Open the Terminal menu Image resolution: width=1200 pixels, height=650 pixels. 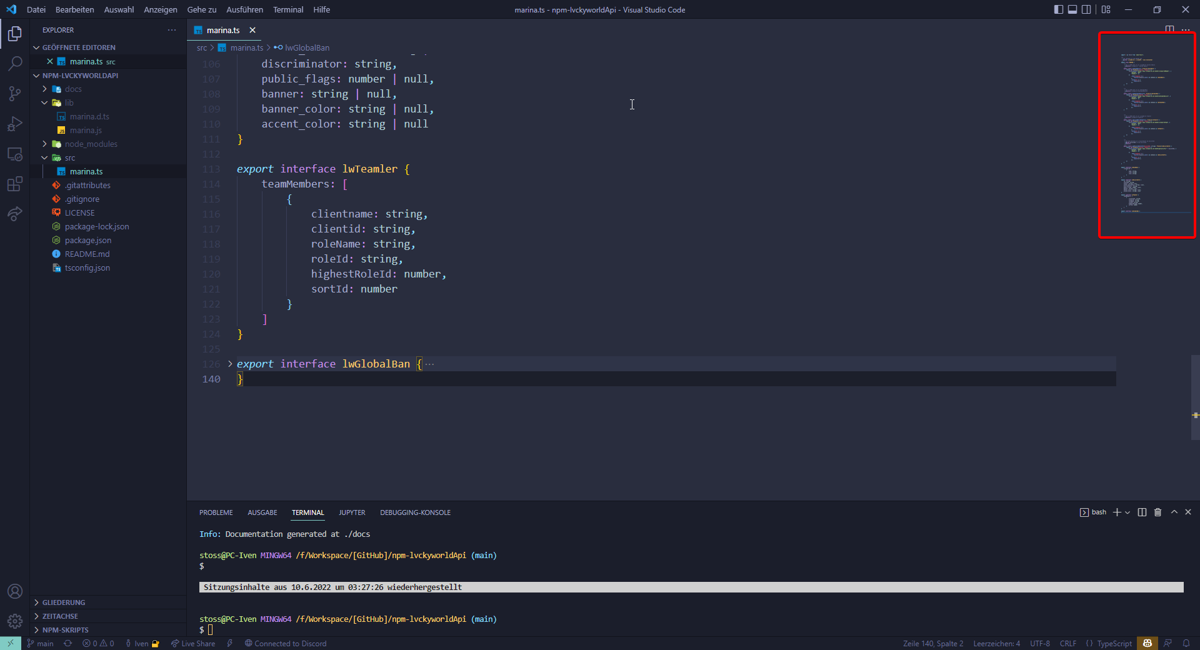pyautogui.click(x=287, y=9)
